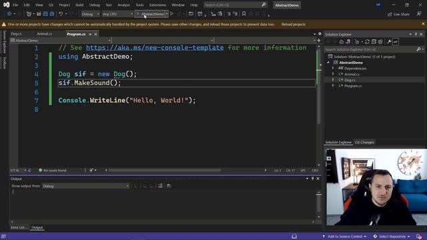
Task: Click Clear All icon in Output panel
Action: 160,186
